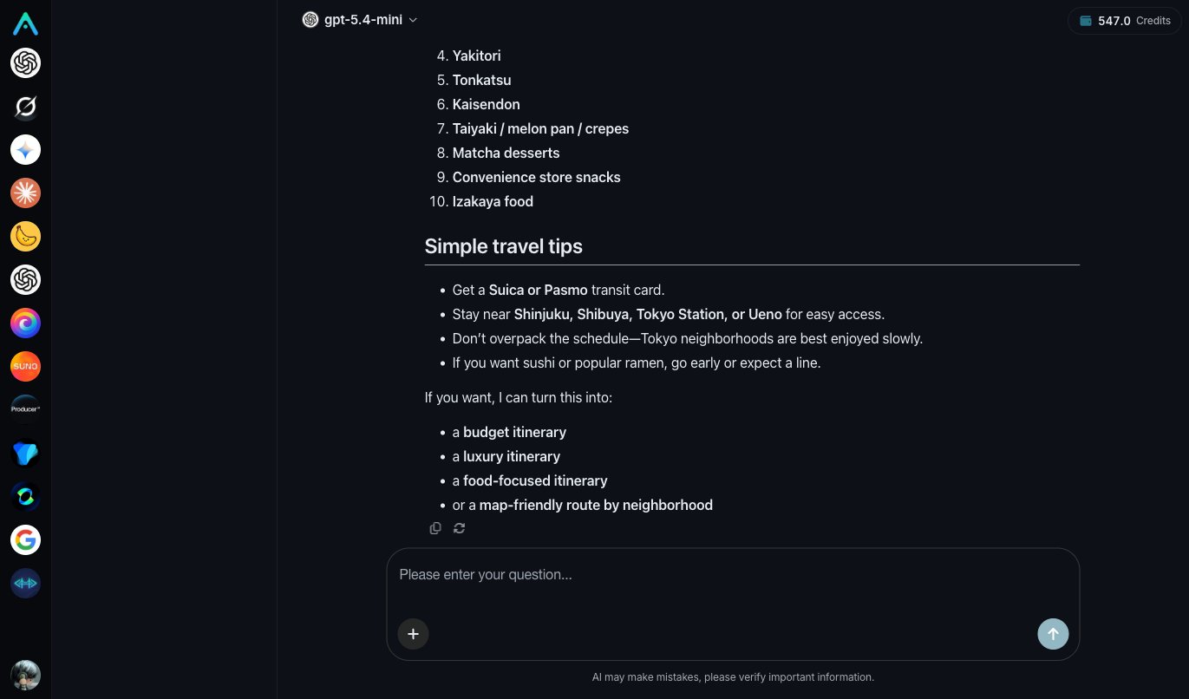This screenshot has height=699, width=1189.
Task: Select the blue gem V icon
Action: (25, 454)
